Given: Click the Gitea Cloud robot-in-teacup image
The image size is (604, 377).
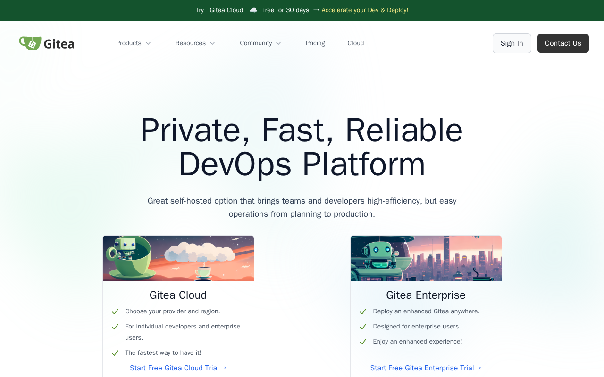Looking at the screenshot, I should coord(178,258).
